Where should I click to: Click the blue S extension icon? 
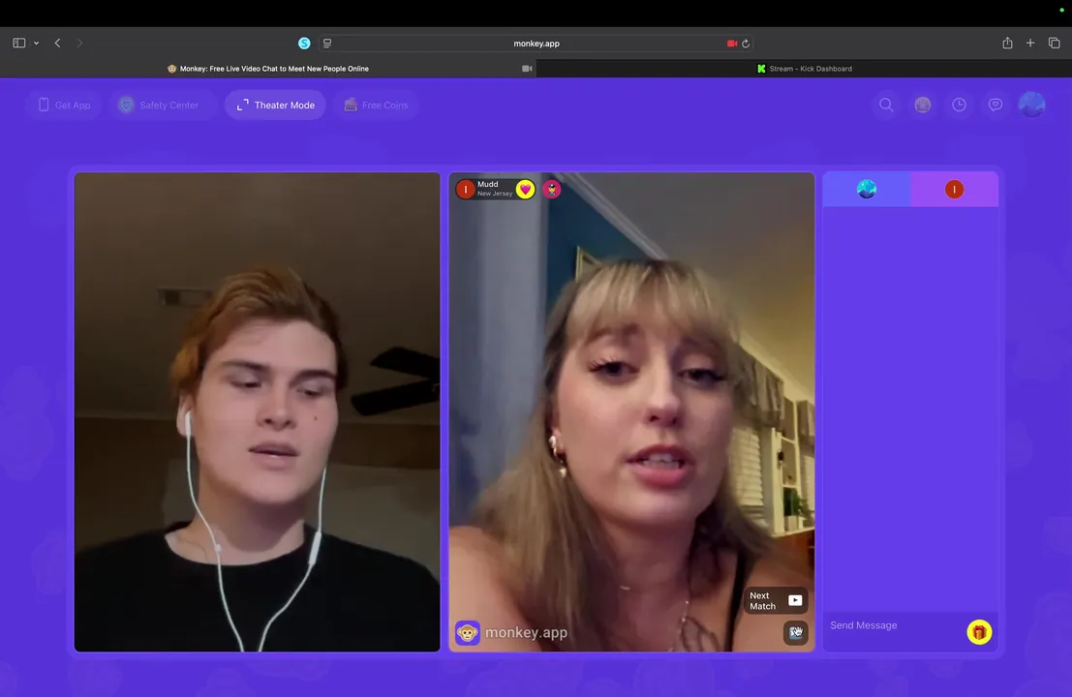coord(304,43)
